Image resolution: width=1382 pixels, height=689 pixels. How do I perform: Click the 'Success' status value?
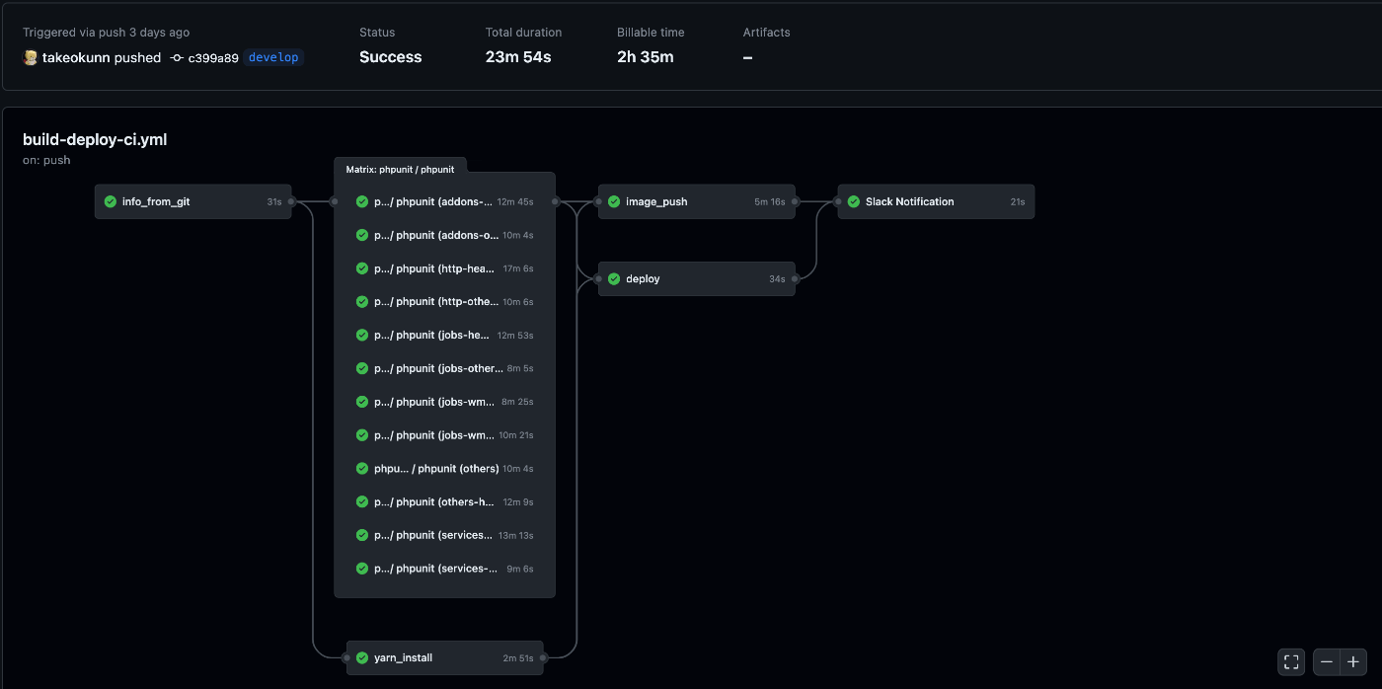click(391, 57)
